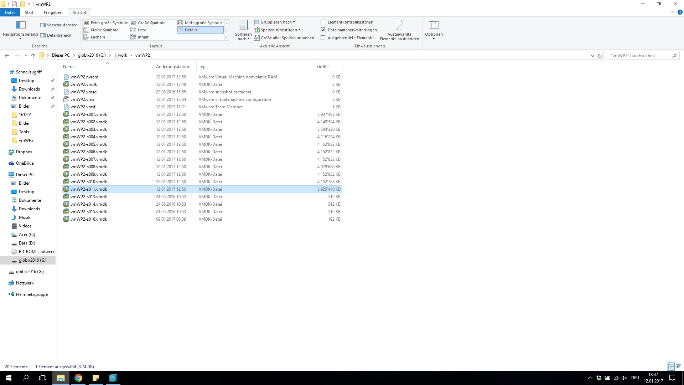Open Chrome from the taskbar
The width and height of the screenshot is (684, 385).
(78, 378)
